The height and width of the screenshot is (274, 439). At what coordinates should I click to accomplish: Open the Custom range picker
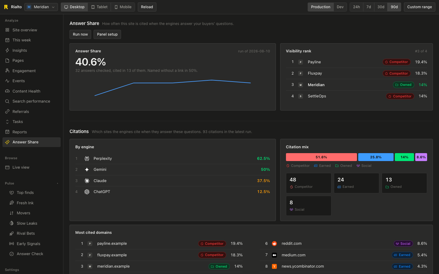(419, 7)
